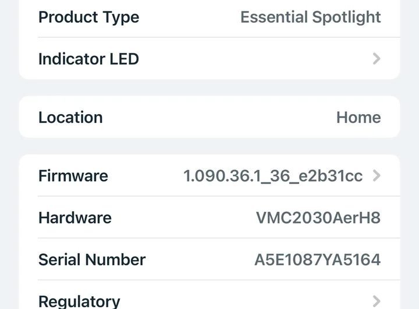Viewport: 419px width, 309px height.
Task: Expand Firmware details via its chevron
Action: pos(377,176)
